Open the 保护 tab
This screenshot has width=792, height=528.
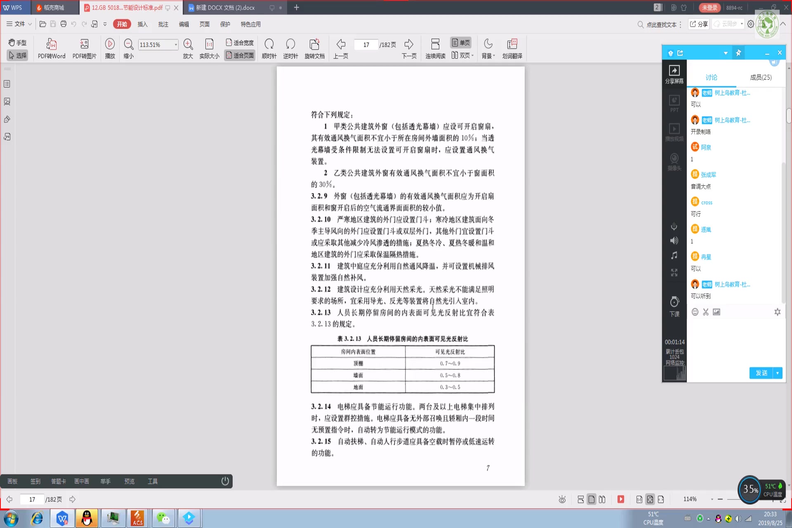(225, 24)
